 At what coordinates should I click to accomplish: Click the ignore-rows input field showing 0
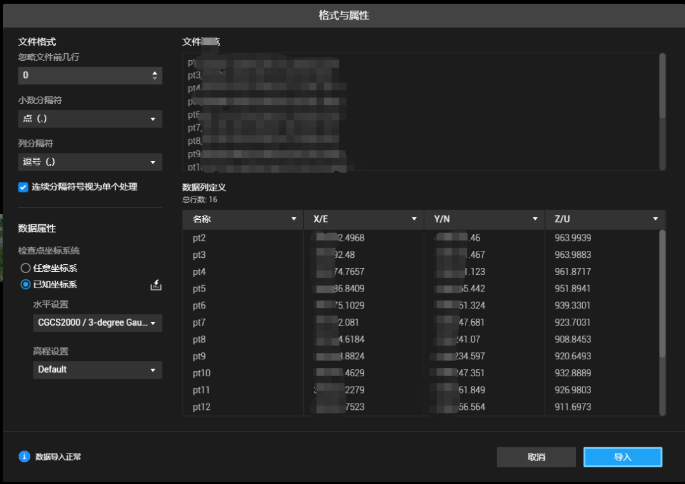pyautogui.click(x=82, y=75)
